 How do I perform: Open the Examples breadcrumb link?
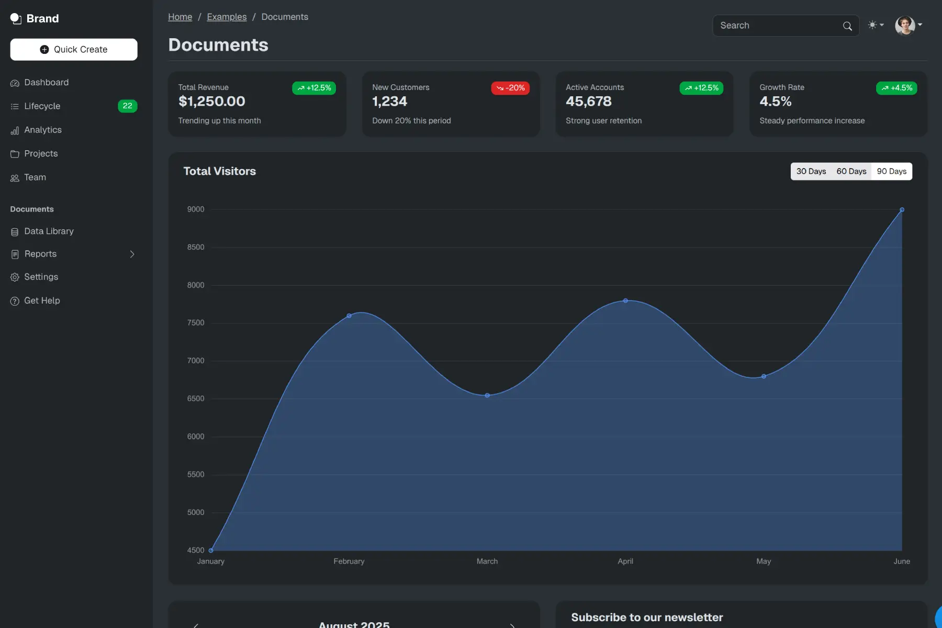227,17
